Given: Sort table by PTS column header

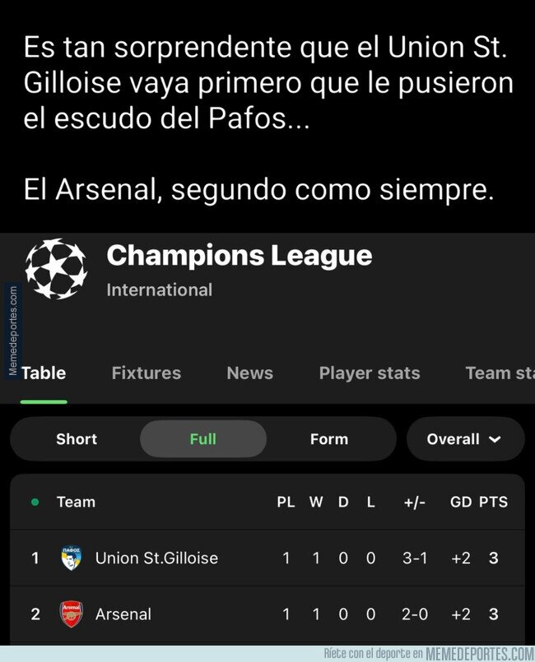Looking at the screenshot, I should click(493, 502).
